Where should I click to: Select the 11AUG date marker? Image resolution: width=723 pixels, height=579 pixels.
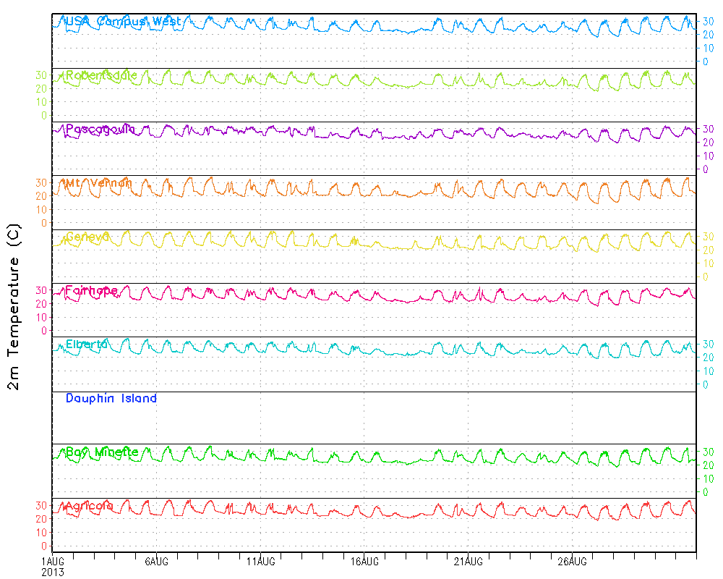(x=260, y=561)
